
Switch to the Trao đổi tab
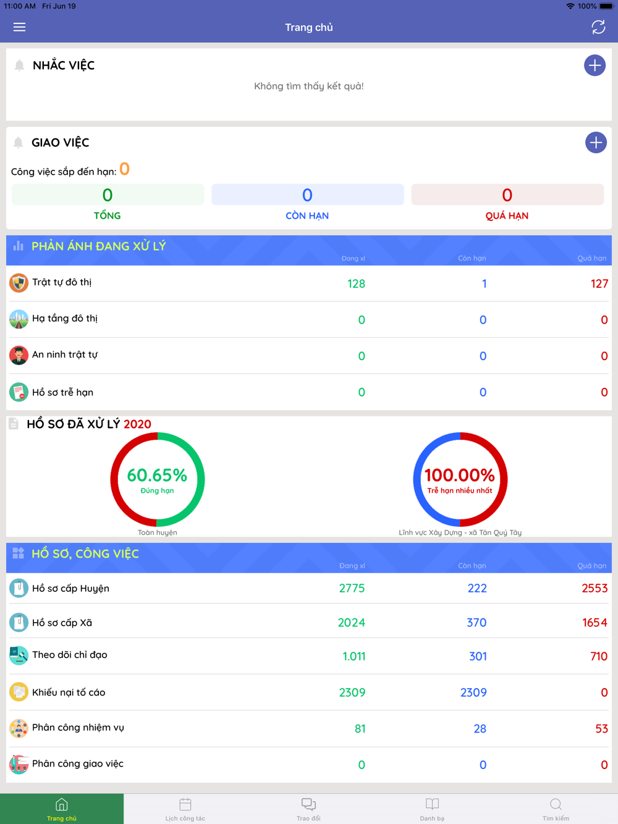pyautogui.click(x=308, y=809)
